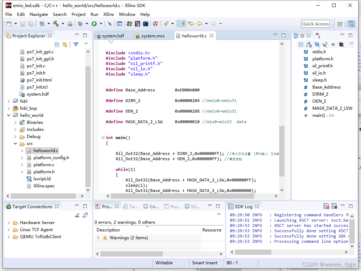
Task: Toggle Hide Fields in the Outline view
Action: point(317,44)
